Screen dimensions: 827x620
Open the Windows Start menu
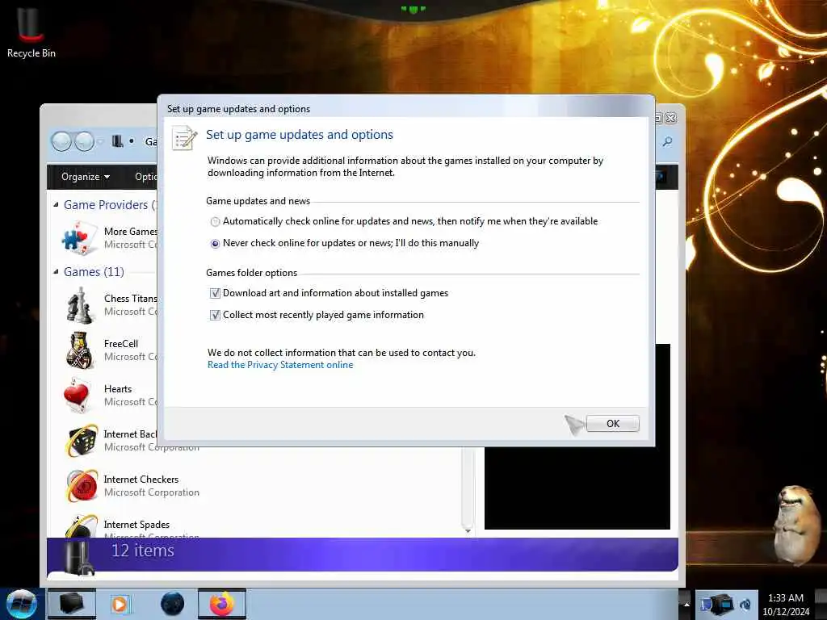pyautogui.click(x=21, y=604)
